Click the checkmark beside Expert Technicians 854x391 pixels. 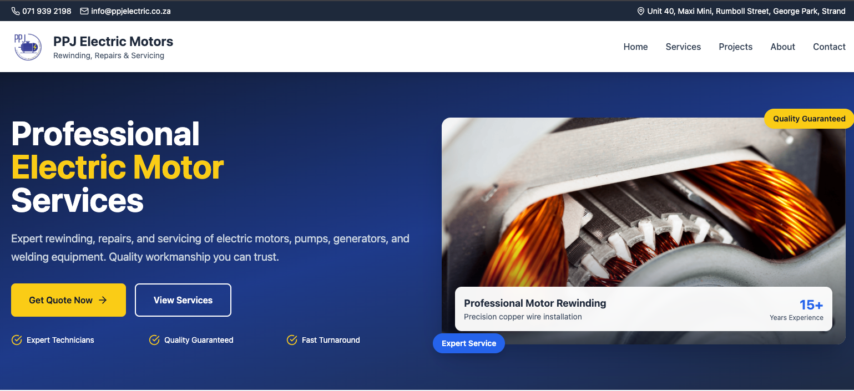[x=17, y=340]
